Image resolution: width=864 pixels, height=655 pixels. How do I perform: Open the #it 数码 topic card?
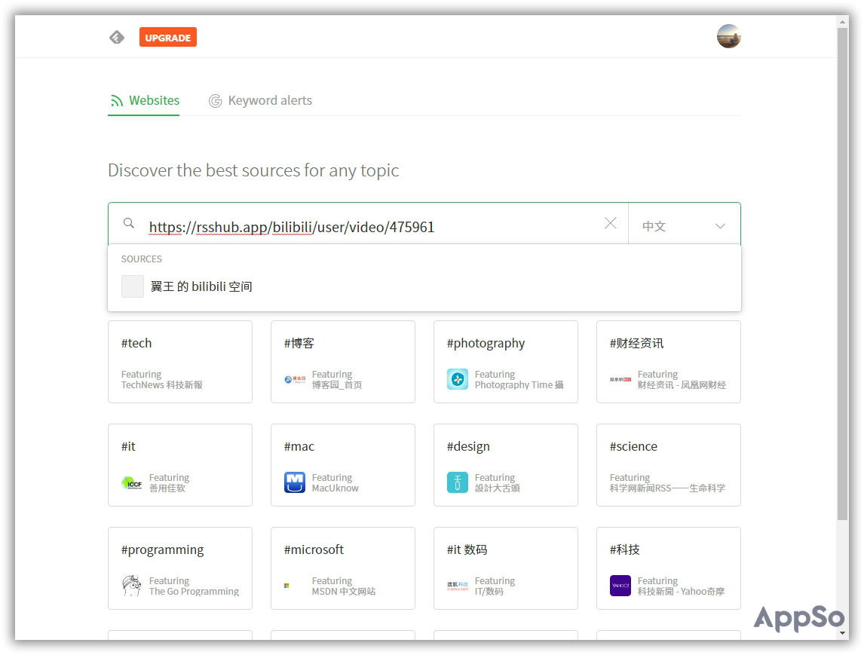[x=506, y=568]
